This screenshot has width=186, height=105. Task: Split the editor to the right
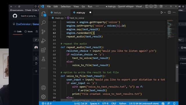tap(169, 12)
